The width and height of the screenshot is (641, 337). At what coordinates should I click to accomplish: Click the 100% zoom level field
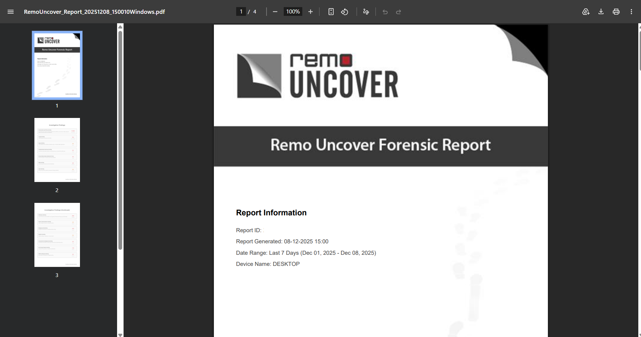point(293,11)
